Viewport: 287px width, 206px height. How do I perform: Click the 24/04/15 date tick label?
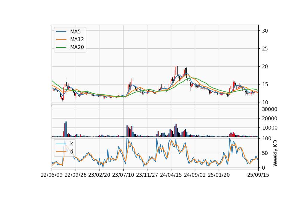click(x=171, y=175)
